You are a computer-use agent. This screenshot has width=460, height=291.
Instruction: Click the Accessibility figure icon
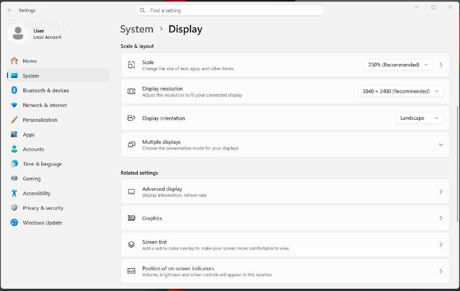pos(14,193)
